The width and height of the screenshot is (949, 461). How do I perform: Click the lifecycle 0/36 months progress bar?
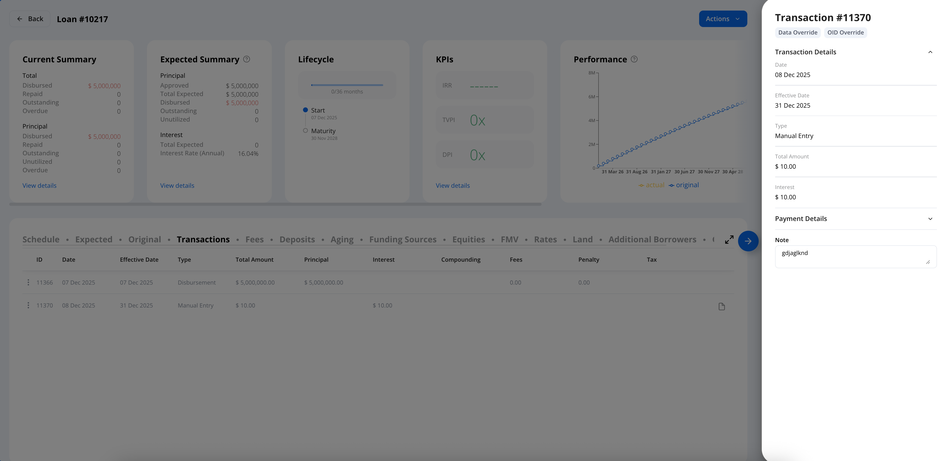point(347,85)
